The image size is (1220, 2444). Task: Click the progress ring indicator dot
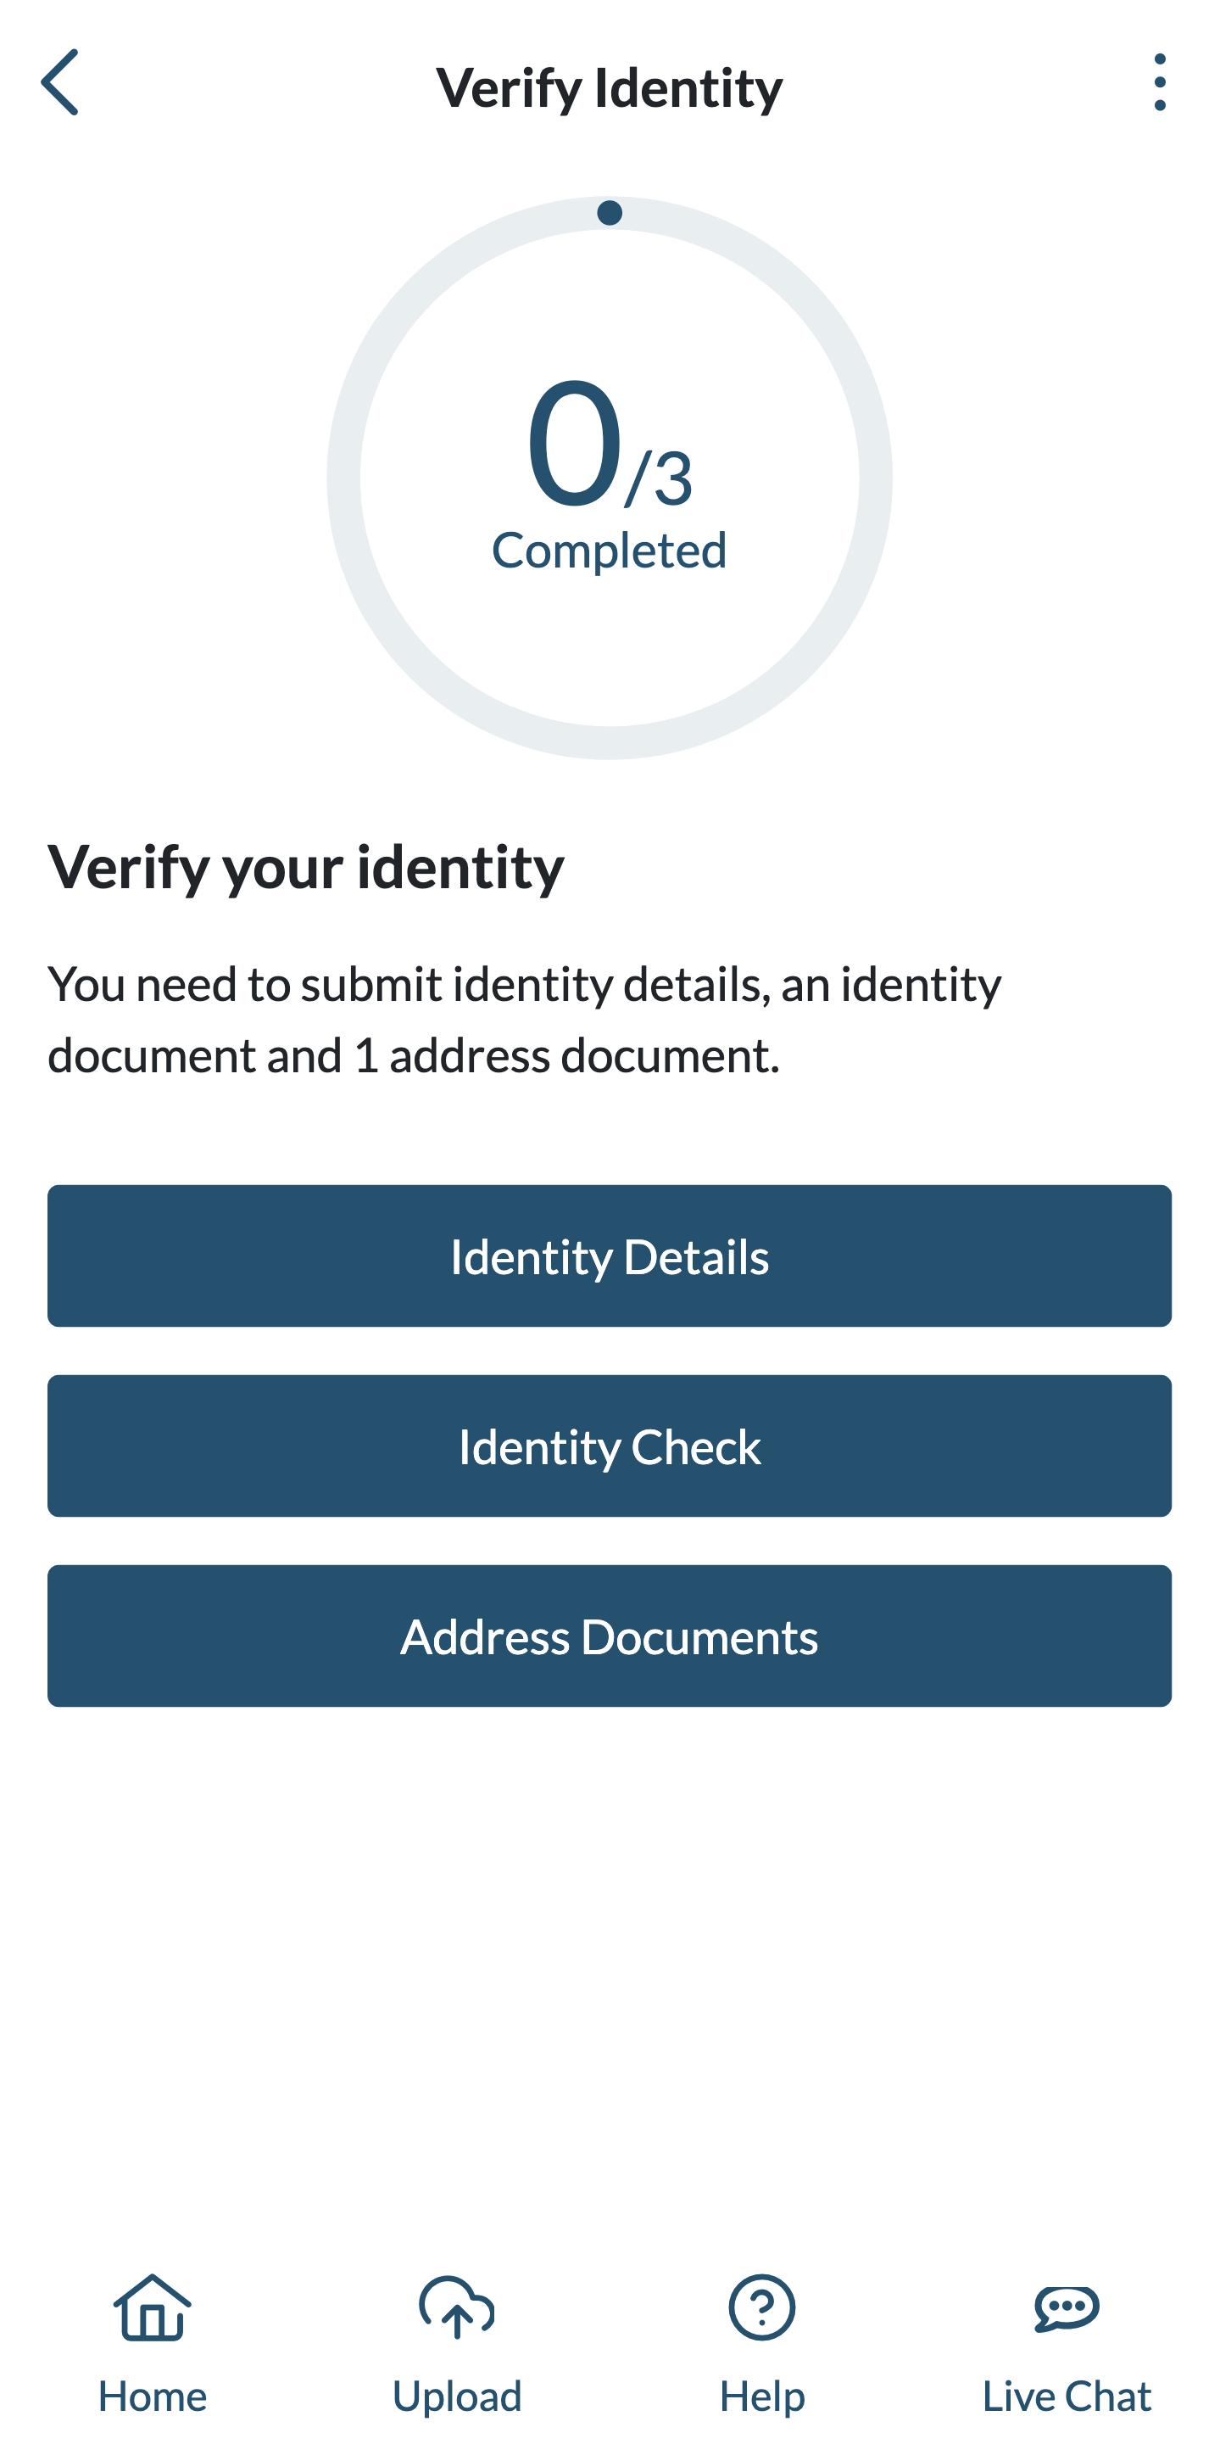tap(610, 213)
